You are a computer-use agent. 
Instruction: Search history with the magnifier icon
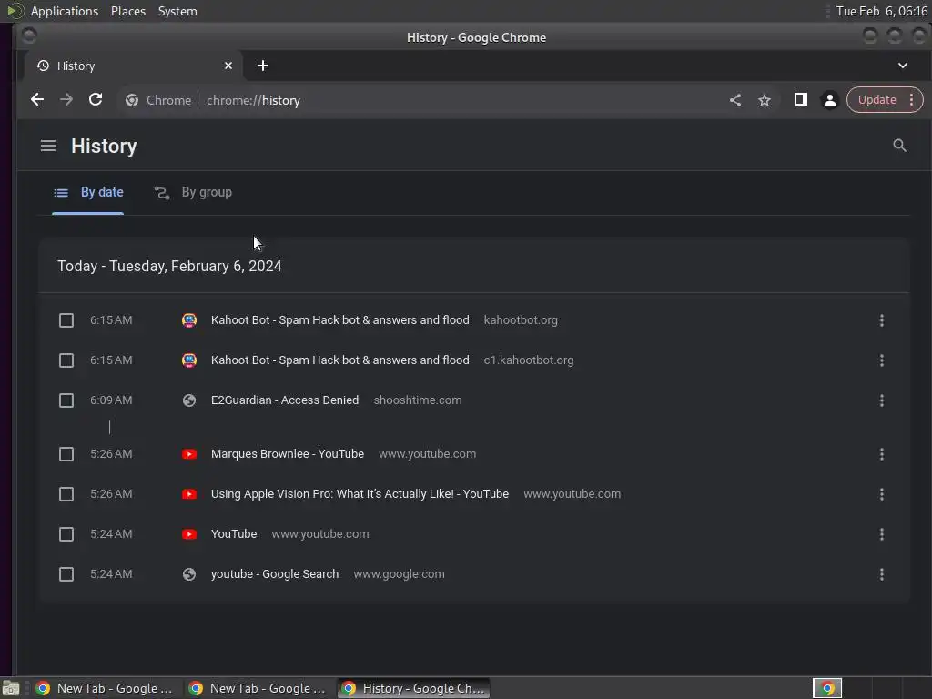coord(899,146)
